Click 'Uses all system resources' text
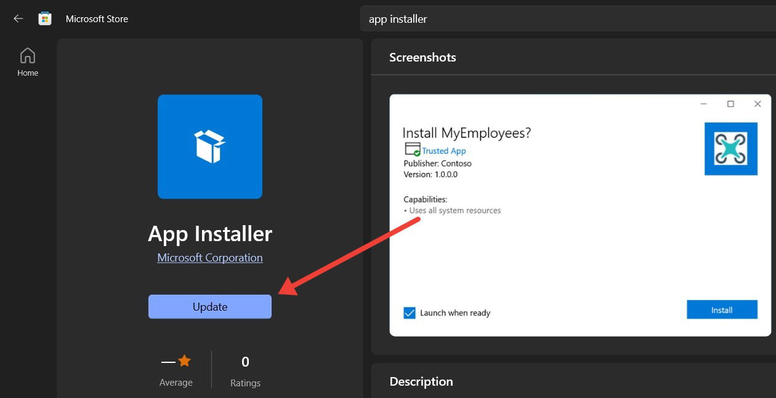This screenshot has width=776, height=398. [455, 210]
